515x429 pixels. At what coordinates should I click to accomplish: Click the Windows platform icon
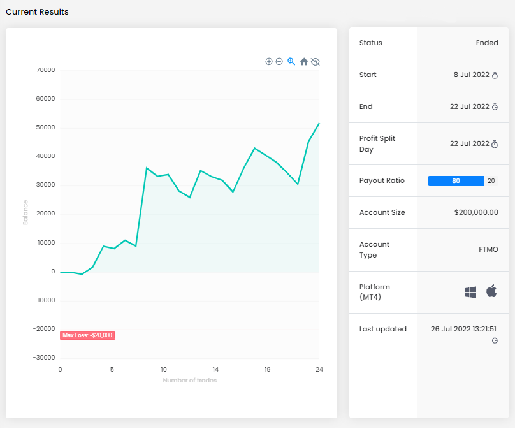[x=470, y=292]
